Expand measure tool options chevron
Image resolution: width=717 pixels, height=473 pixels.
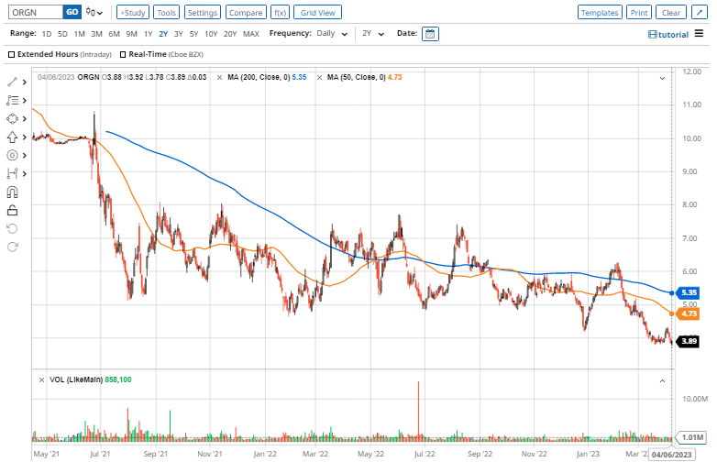(x=25, y=173)
